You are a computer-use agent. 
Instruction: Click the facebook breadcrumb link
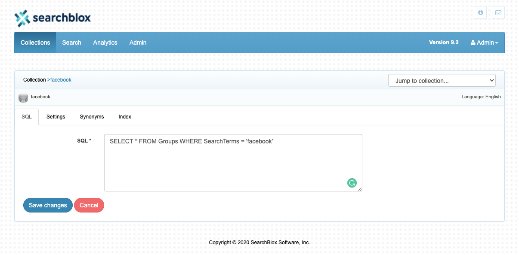(x=61, y=80)
